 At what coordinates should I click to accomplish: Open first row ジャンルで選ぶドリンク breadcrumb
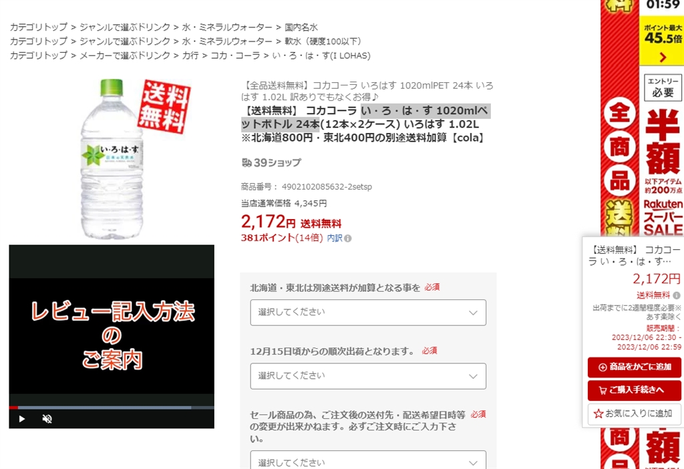[x=125, y=27]
